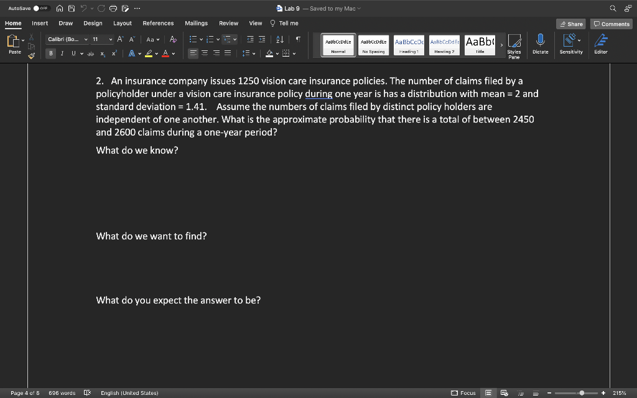Open the Search magnifier icon
The image size is (637, 398).
point(613,8)
